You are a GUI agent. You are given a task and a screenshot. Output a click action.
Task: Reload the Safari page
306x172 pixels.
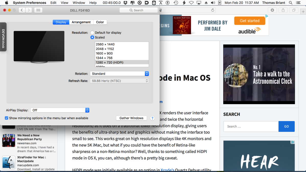pos(213,10)
